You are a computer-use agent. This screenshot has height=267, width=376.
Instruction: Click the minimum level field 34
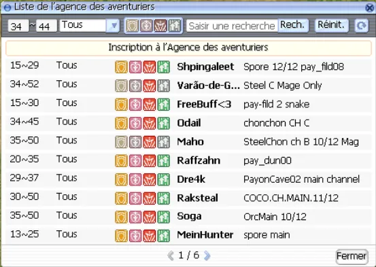click(x=18, y=26)
